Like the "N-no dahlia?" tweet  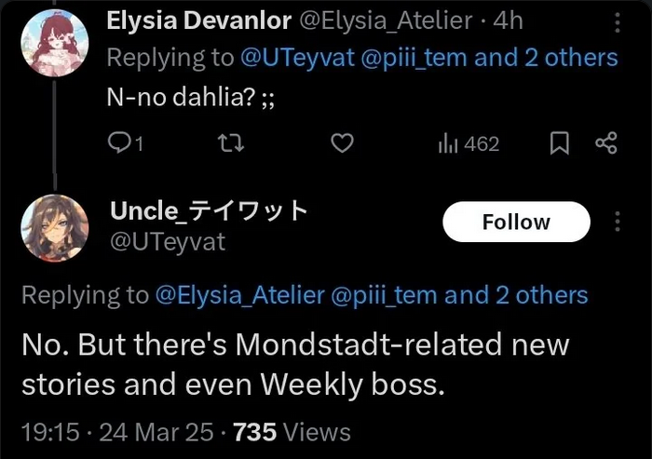[x=343, y=143]
